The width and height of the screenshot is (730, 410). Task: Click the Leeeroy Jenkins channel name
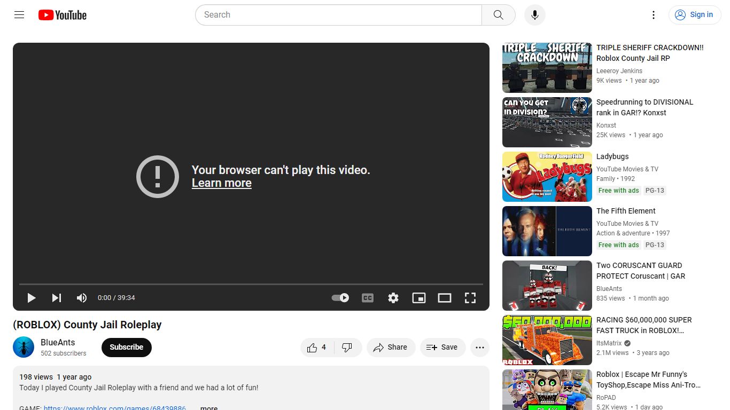[619, 71]
